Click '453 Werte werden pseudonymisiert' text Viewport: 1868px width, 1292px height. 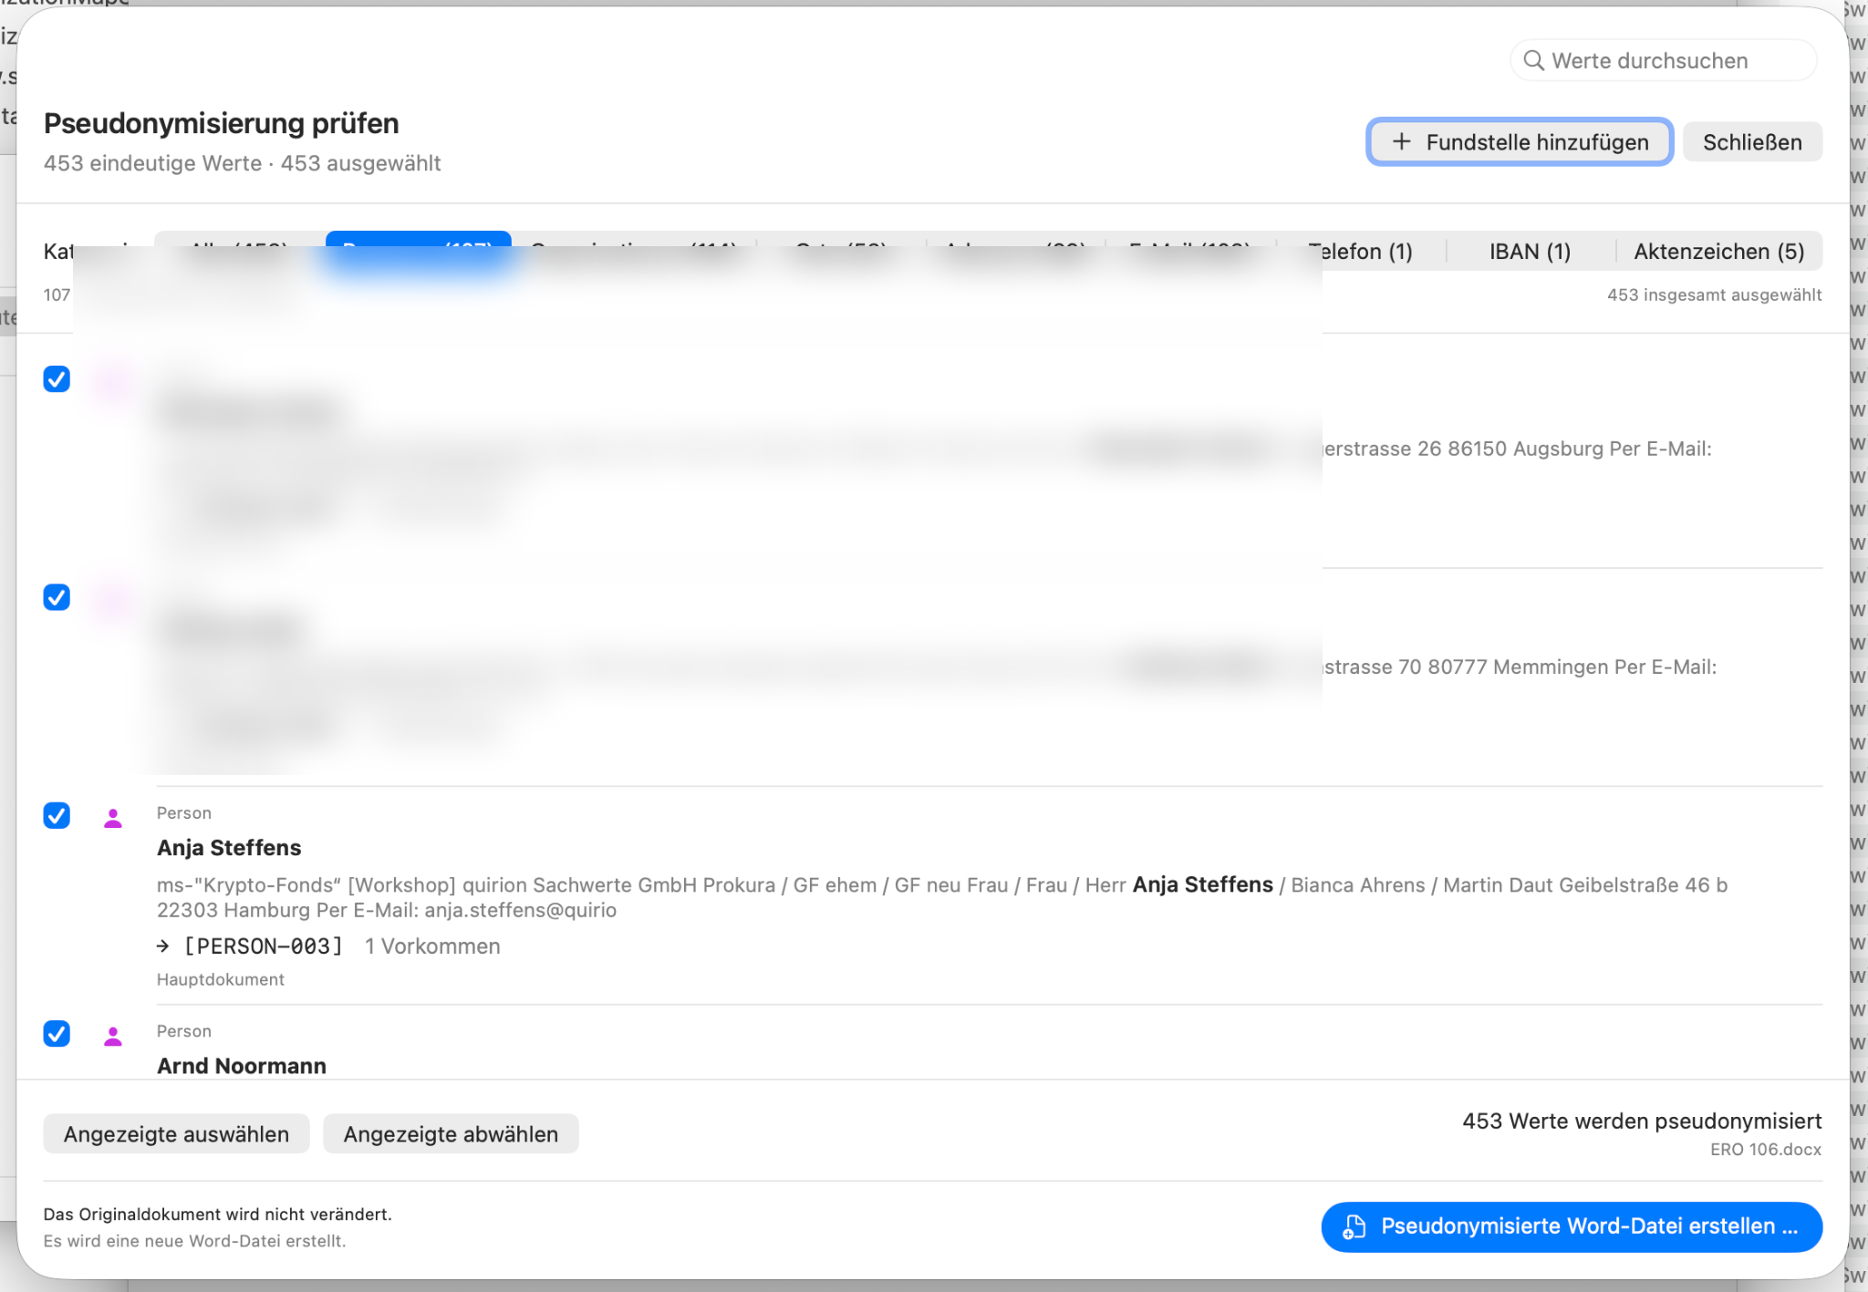(x=1642, y=1121)
